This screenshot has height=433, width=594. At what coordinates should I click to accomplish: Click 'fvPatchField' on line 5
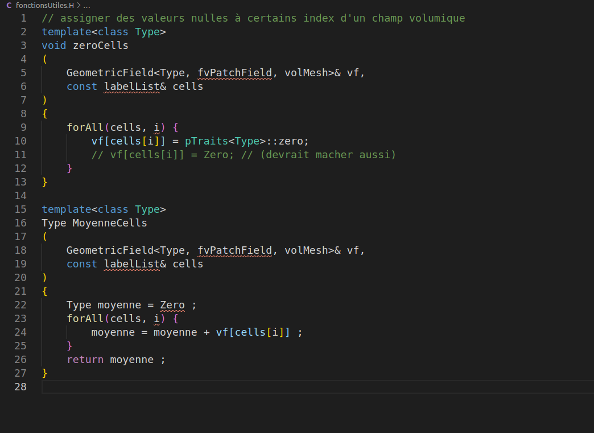(234, 73)
